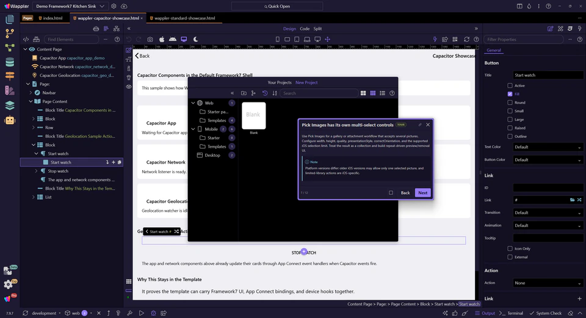Select laptop device size view
Screen dimensions: 586x318
pyautogui.click(x=307, y=39)
